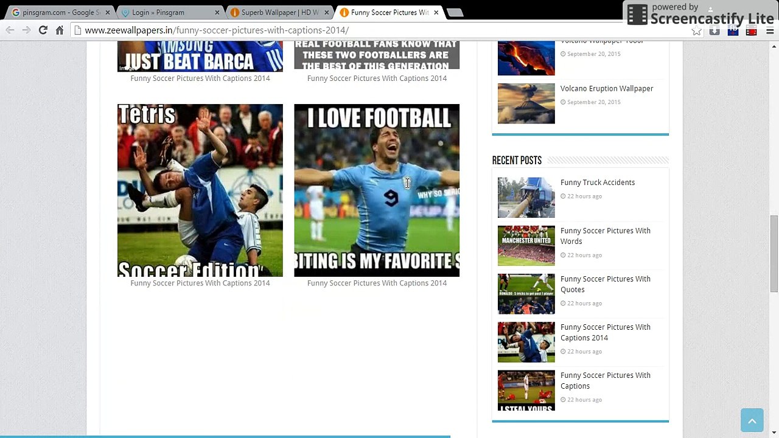Jump to page top with the arrow button
The image size is (779, 438).
(752, 420)
